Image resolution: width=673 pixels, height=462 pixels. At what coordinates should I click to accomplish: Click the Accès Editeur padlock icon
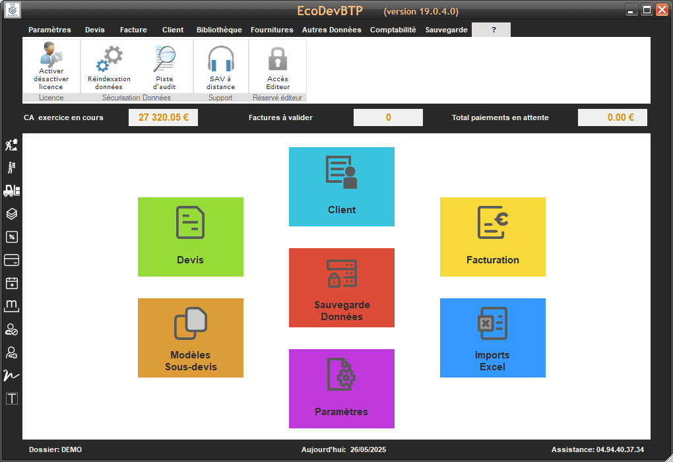pos(278,66)
